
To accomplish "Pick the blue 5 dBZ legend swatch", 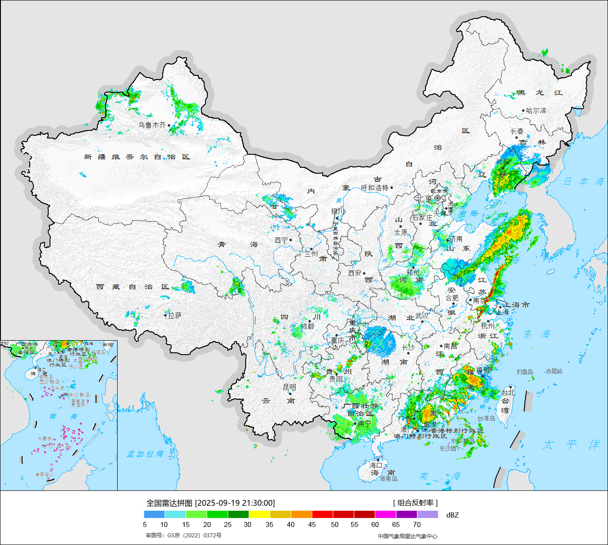I will pos(154,514).
